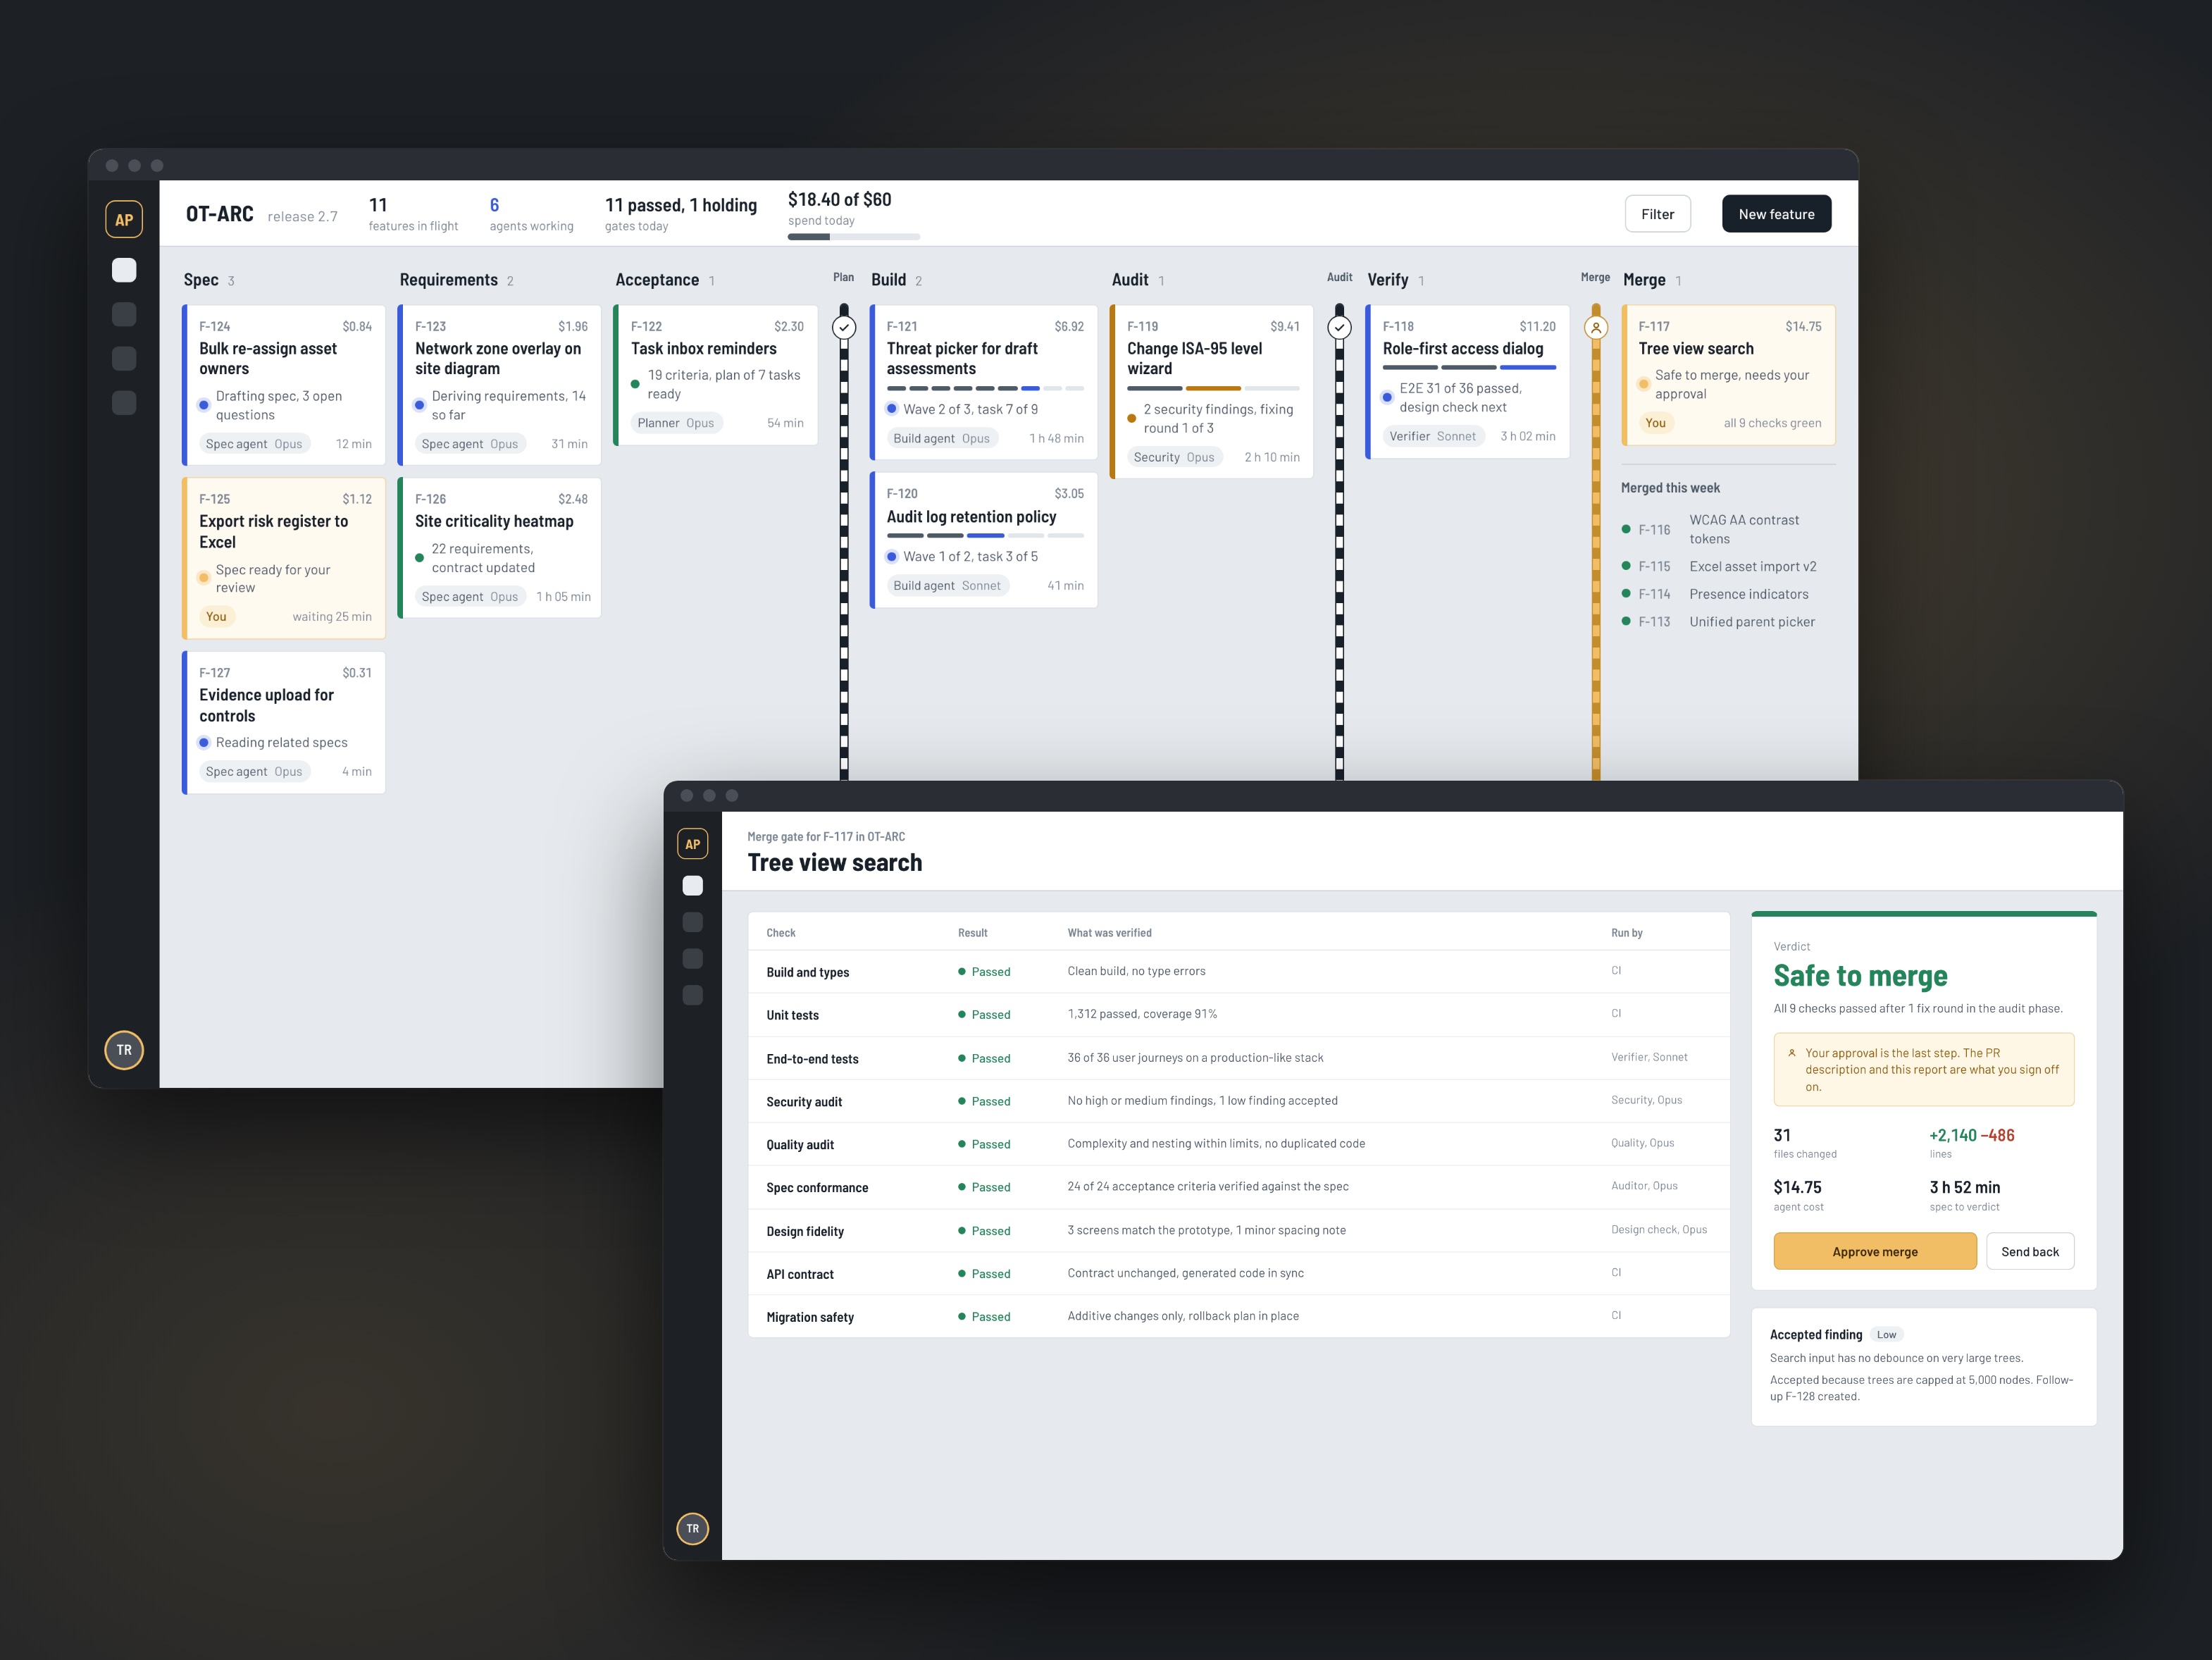
Task: Click the Spec agent Opus tag on F-124
Action: pyautogui.click(x=254, y=444)
